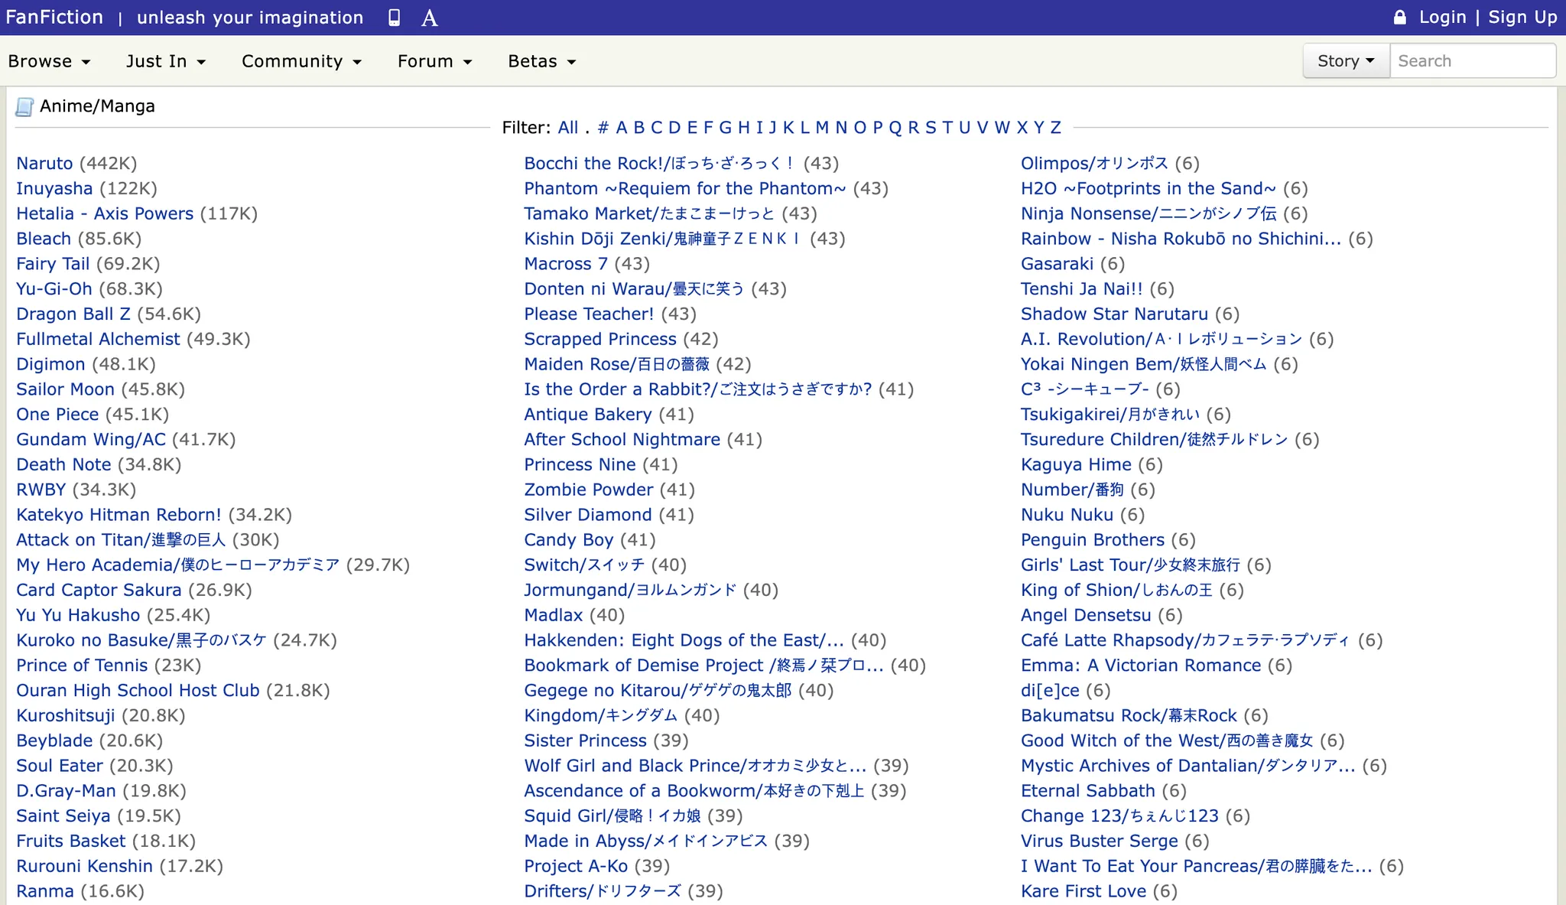
Task: Click the Anime/Manga book icon
Action: [x=24, y=106]
